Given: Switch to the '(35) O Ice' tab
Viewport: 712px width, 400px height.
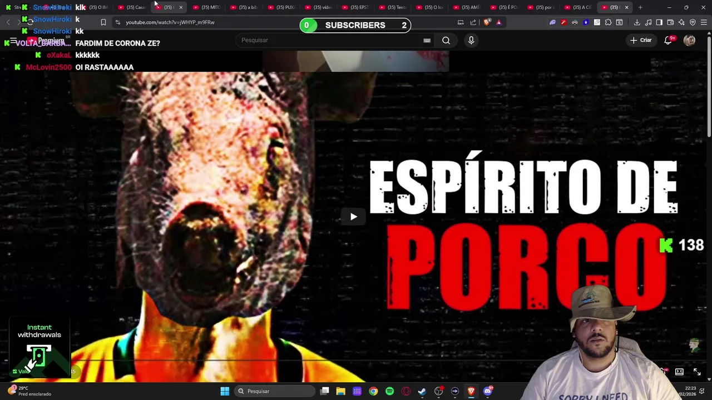Looking at the screenshot, I should coord(430,7).
